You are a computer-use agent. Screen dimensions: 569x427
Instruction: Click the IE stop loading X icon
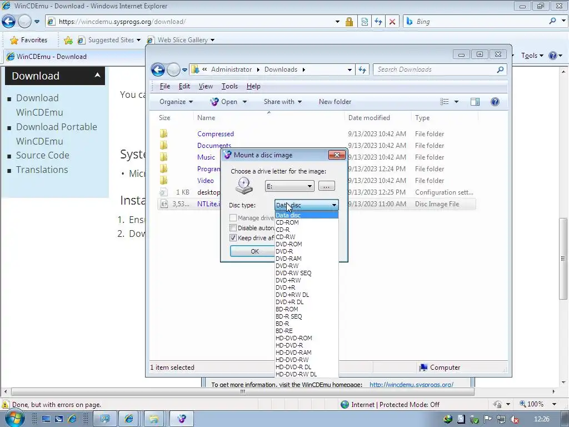click(392, 22)
